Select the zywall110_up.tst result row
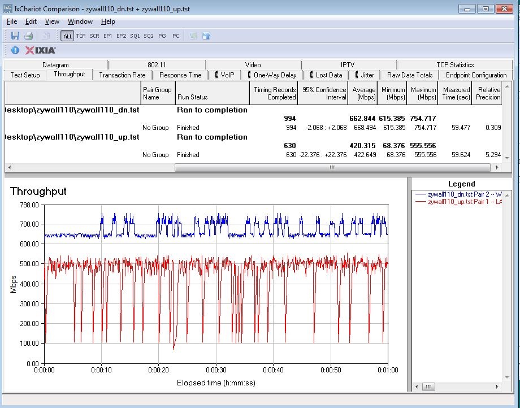The width and height of the screenshot is (520, 408). point(253,137)
